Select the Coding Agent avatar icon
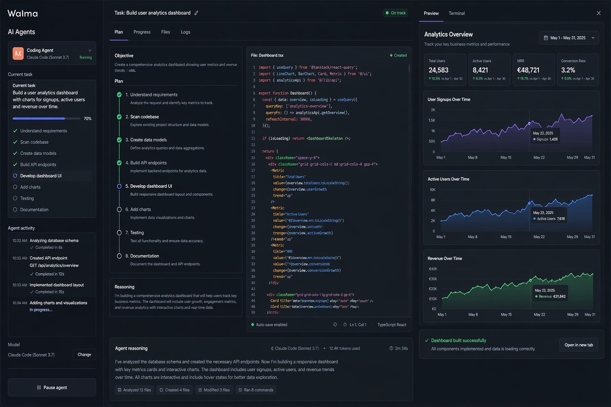611x407 pixels. pos(18,53)
